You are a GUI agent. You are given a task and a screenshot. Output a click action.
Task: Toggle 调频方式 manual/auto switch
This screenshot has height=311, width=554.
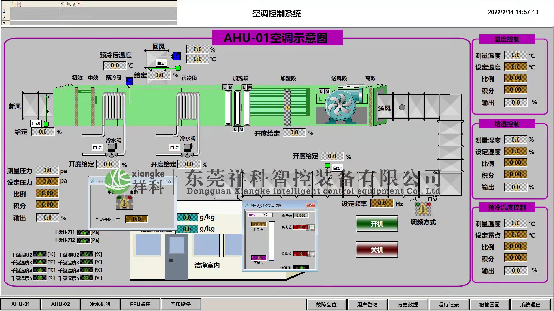pyautogui.click(x=423, y=209)
